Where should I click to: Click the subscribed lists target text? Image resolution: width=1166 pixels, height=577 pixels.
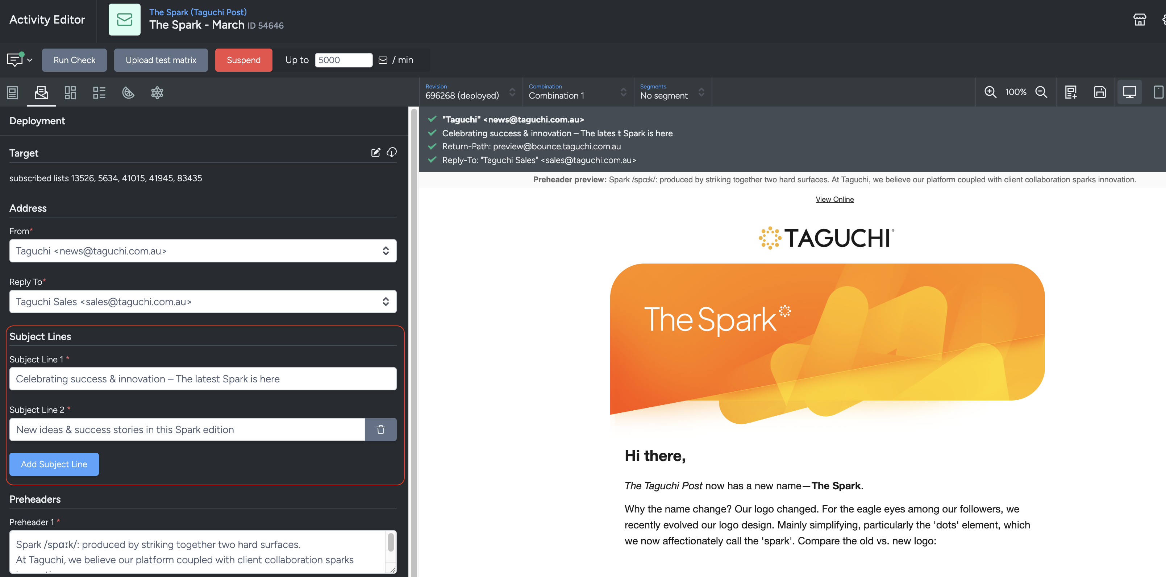(105, 178)
